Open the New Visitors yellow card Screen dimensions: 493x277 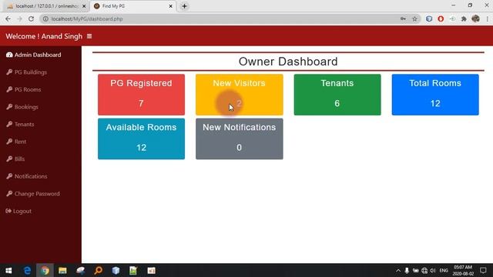(240, 95)
